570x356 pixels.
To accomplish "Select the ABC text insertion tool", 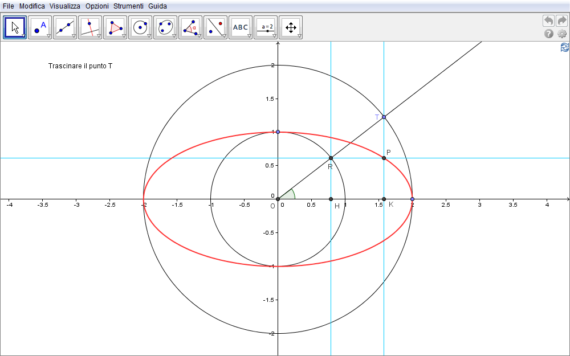I will click(240, 27).
